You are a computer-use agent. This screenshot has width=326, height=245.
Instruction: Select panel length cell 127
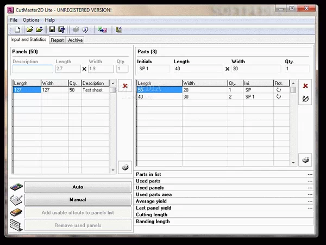(x=27, y=90)
